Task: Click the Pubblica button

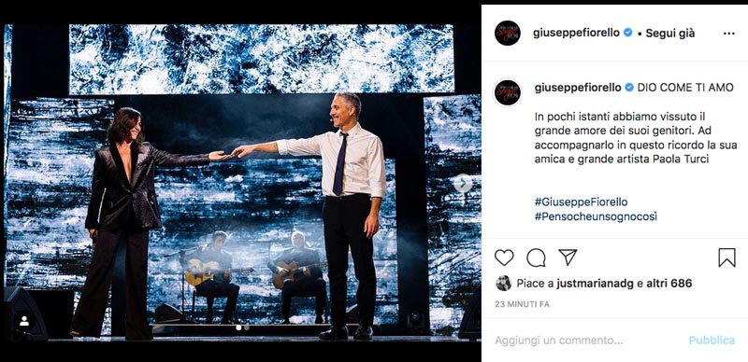Action: point(712,341)
